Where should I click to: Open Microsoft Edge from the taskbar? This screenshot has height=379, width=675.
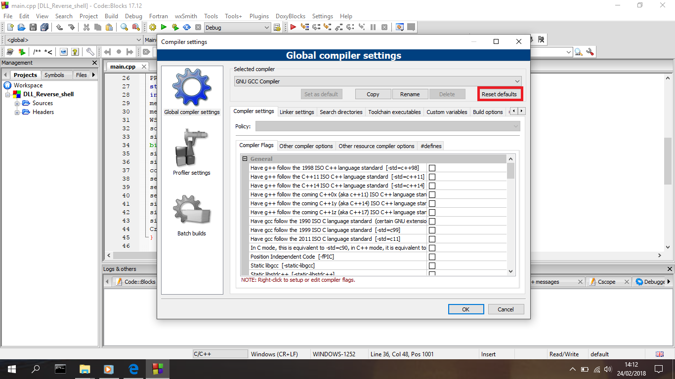pos(133,369)
